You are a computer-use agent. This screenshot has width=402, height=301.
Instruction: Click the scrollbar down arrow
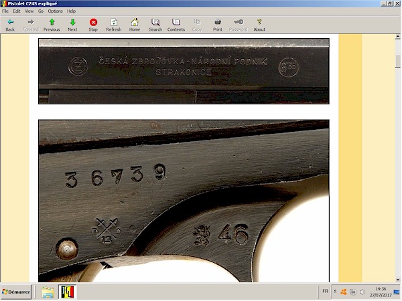point(397,280)
